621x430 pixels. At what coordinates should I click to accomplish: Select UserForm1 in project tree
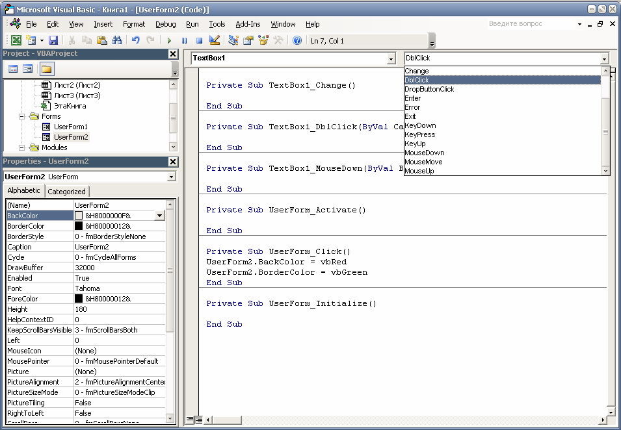point(70,127)
